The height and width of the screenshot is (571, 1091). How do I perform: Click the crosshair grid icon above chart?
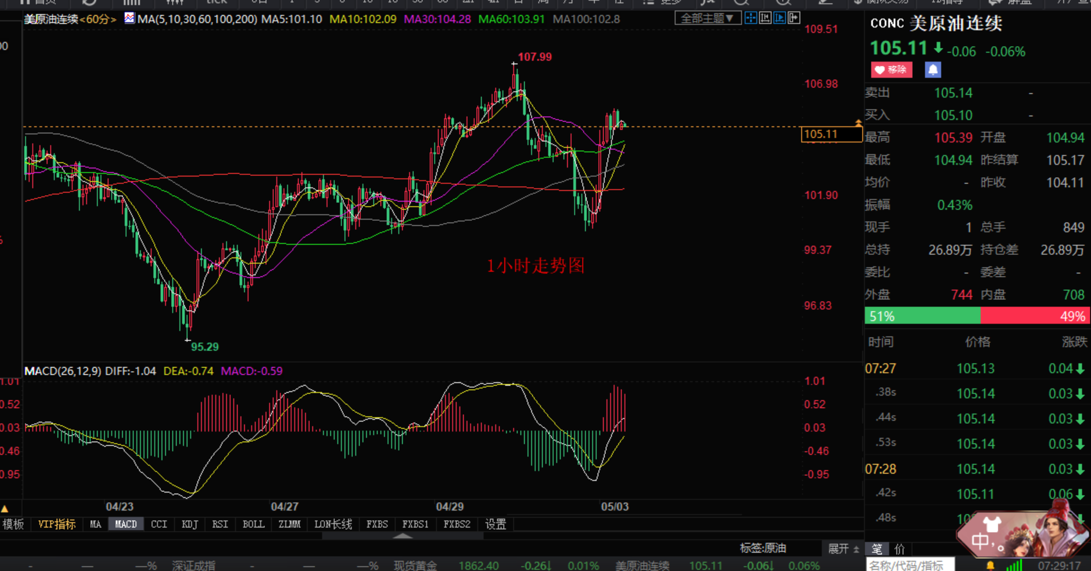point(751,18)
